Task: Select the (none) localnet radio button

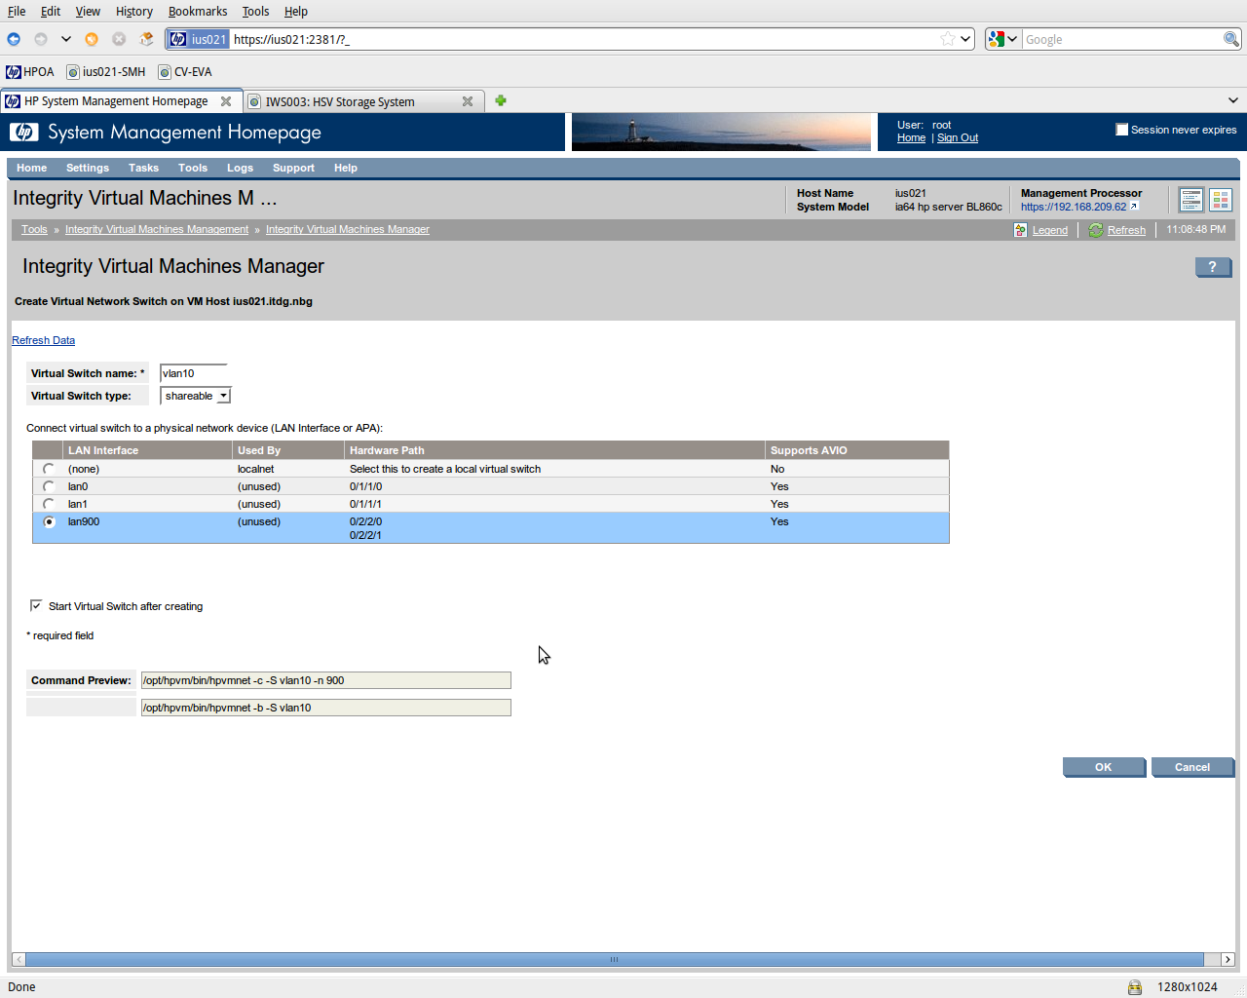Action: click(x=49, y=469)
